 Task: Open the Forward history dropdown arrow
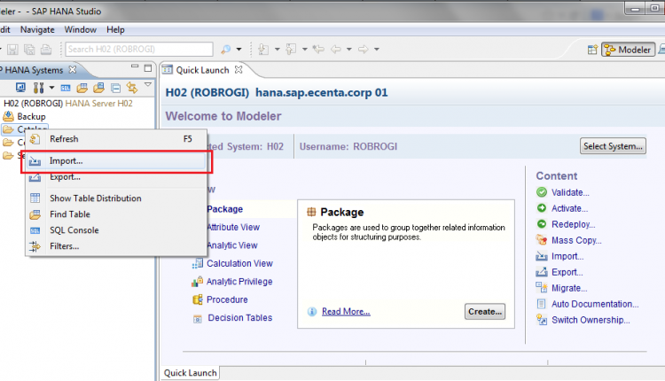click(376, 50)
